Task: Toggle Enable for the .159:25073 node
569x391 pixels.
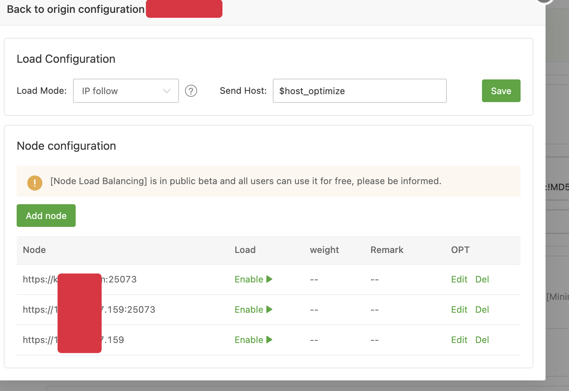Action: [253, 310]
